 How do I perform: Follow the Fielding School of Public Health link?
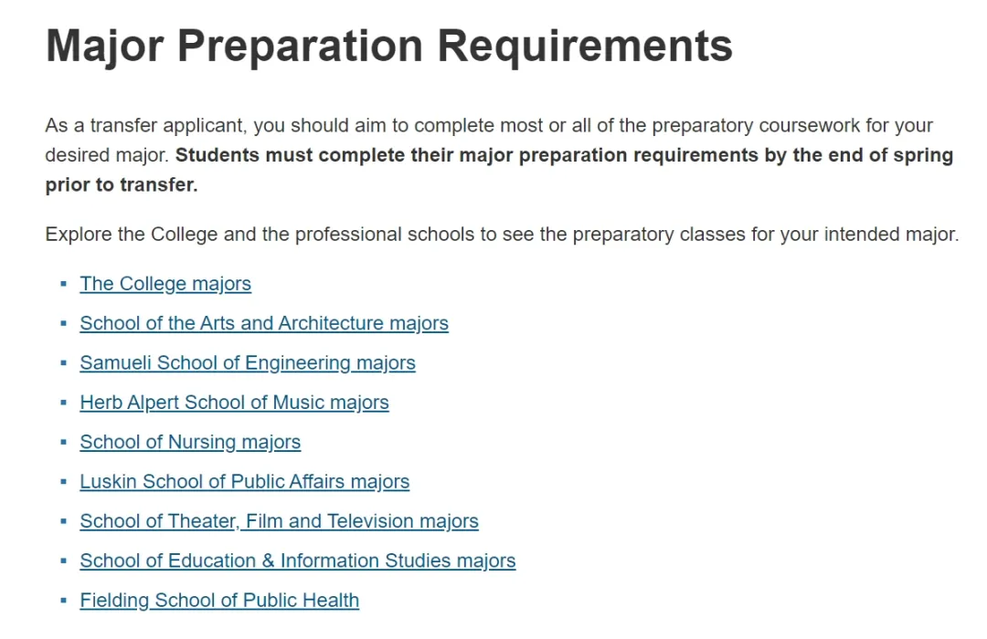tap(219, 601)
